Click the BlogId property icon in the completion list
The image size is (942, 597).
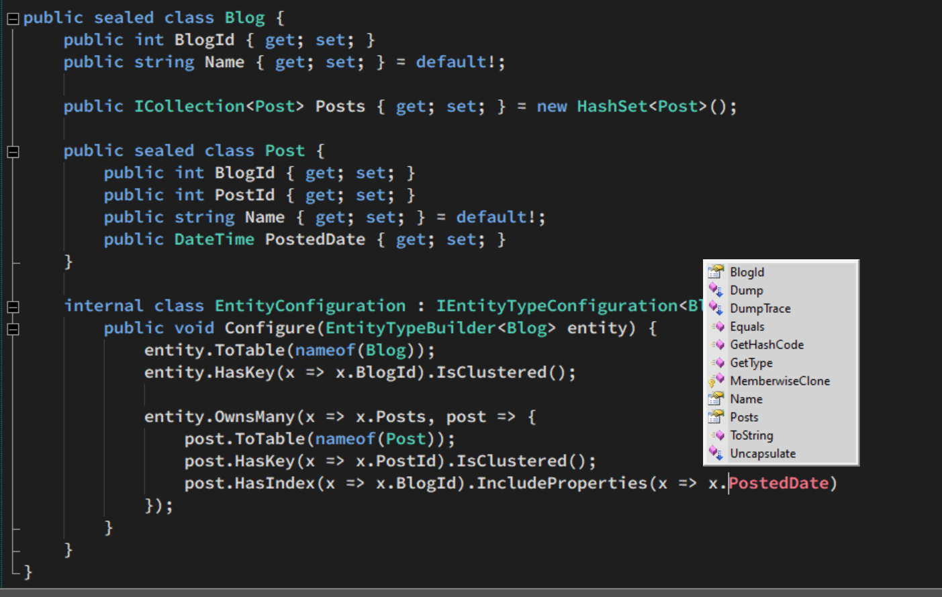(x=716, y=272)
